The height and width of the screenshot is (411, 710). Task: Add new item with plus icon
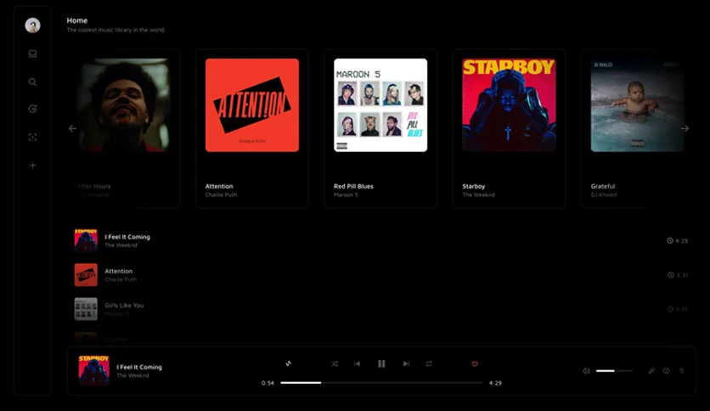[32, 166]
